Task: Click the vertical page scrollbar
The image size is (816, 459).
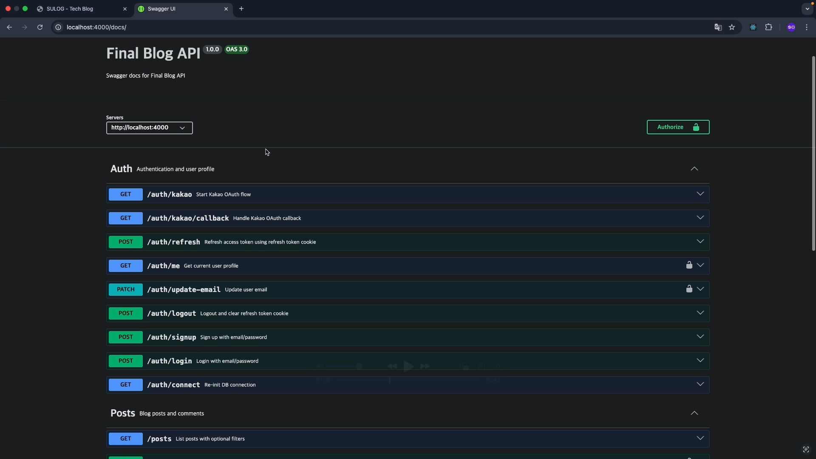Action: click(x=813, y=153)
